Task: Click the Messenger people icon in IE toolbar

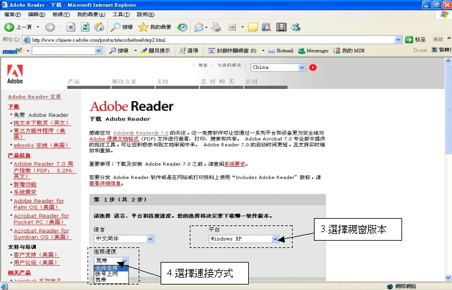Action: pos(296,27)
